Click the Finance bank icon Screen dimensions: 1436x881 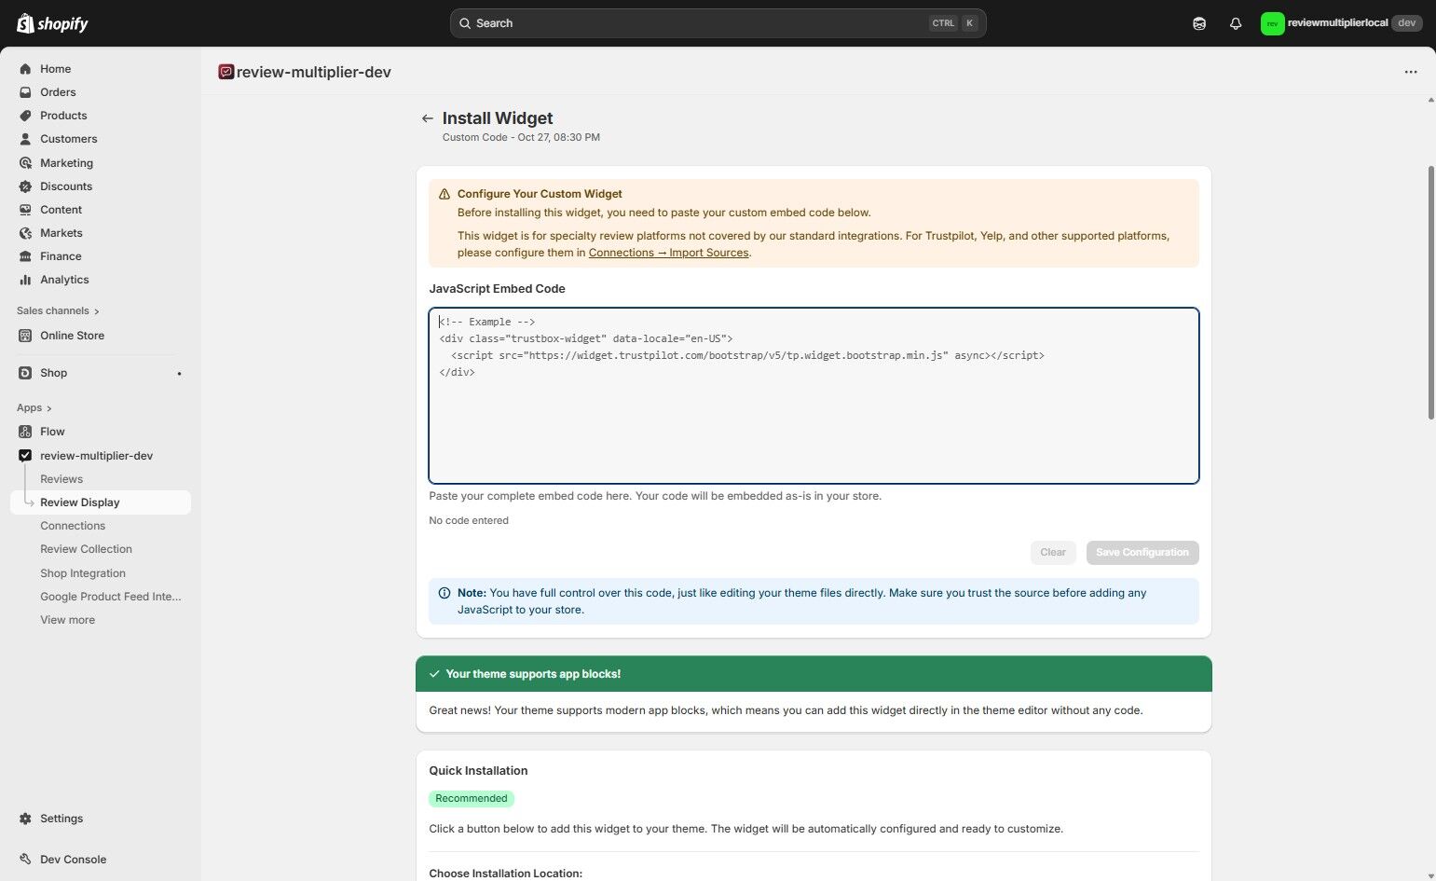pos(25,256)
